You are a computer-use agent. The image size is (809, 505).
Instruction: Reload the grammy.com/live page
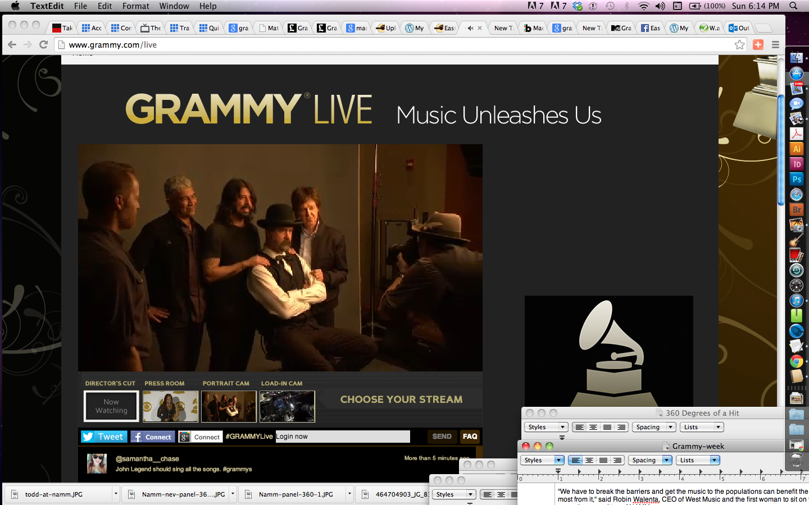coord(43,44)
